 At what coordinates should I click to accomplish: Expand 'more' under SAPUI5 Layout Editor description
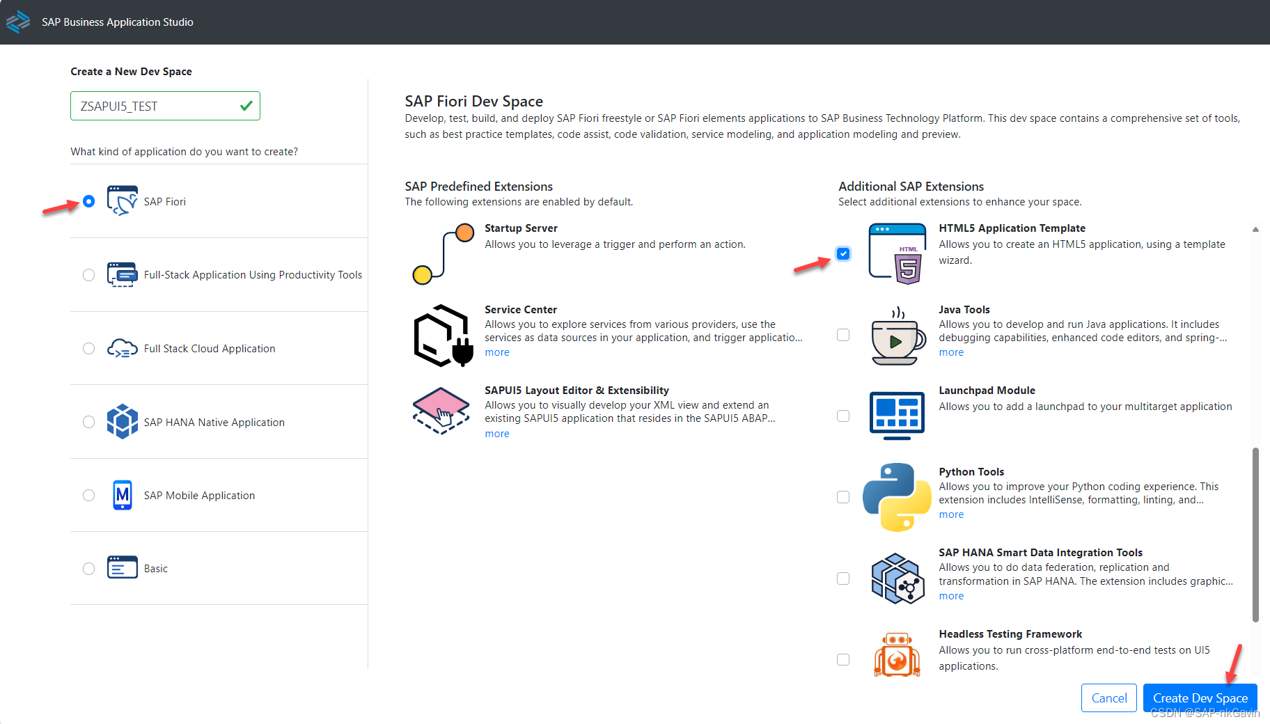click(497, 434)
